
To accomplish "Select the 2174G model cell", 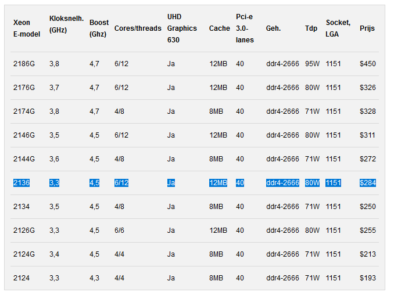I will pos(24,111).
